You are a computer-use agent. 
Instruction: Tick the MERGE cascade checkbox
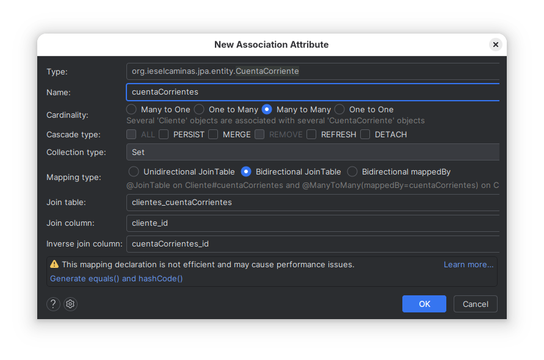[x=213, y=134]
